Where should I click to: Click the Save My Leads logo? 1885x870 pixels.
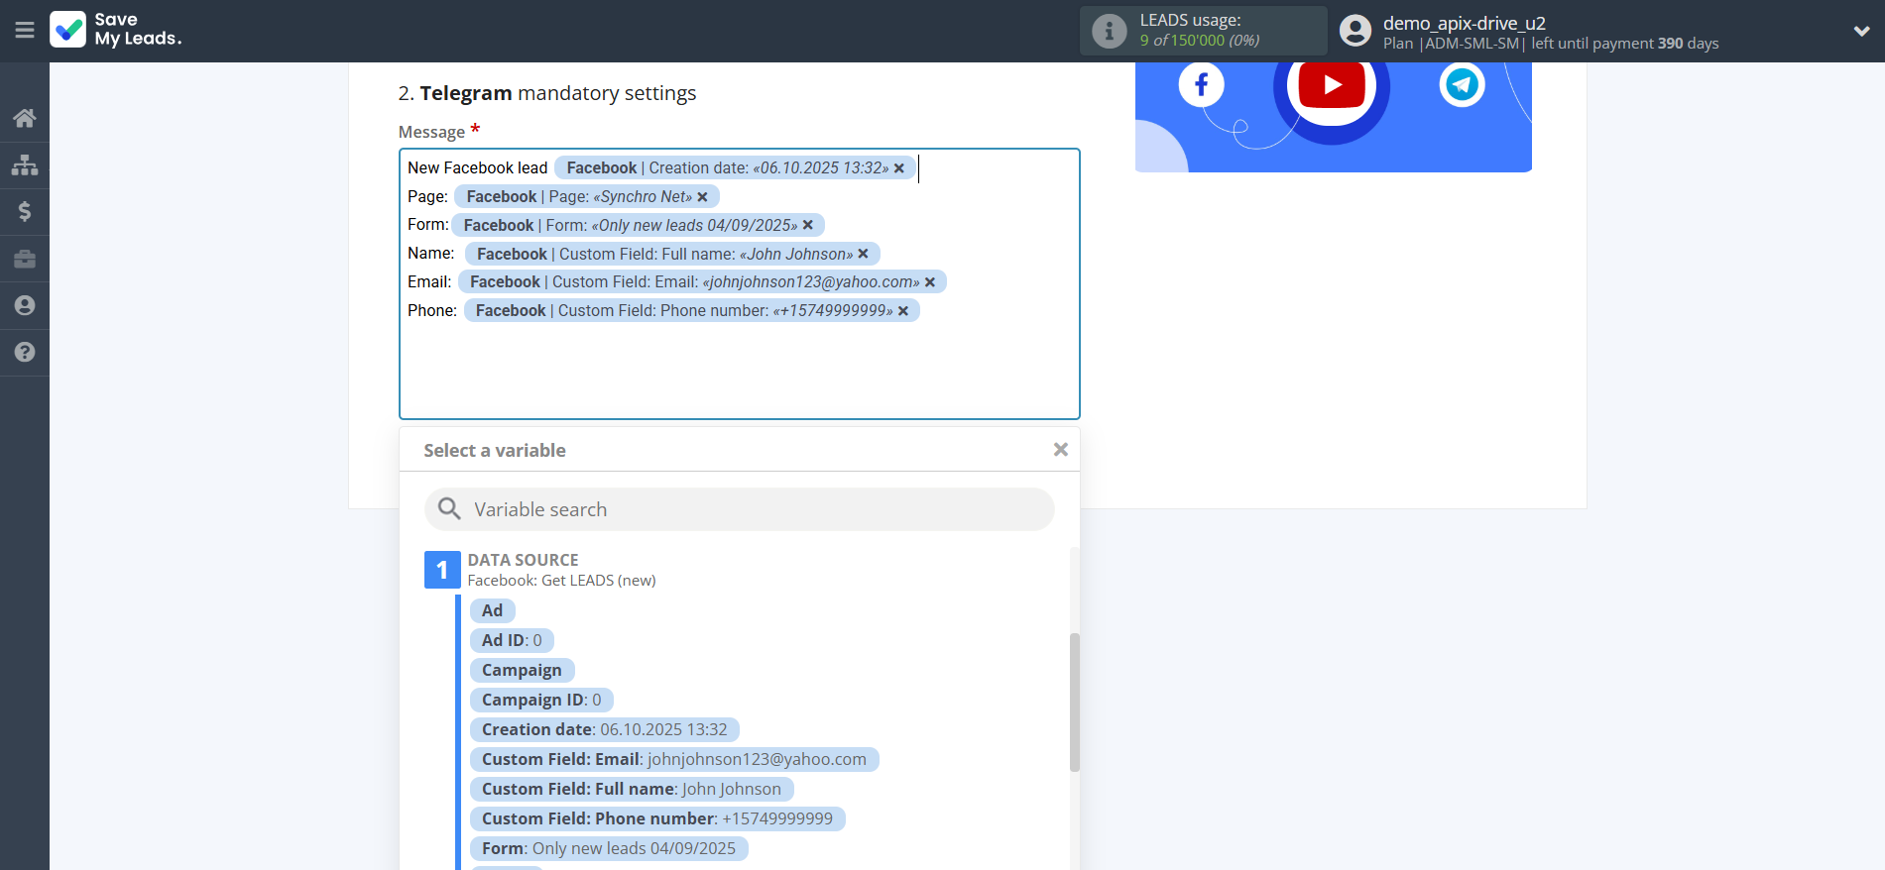(x=116, y=30)
